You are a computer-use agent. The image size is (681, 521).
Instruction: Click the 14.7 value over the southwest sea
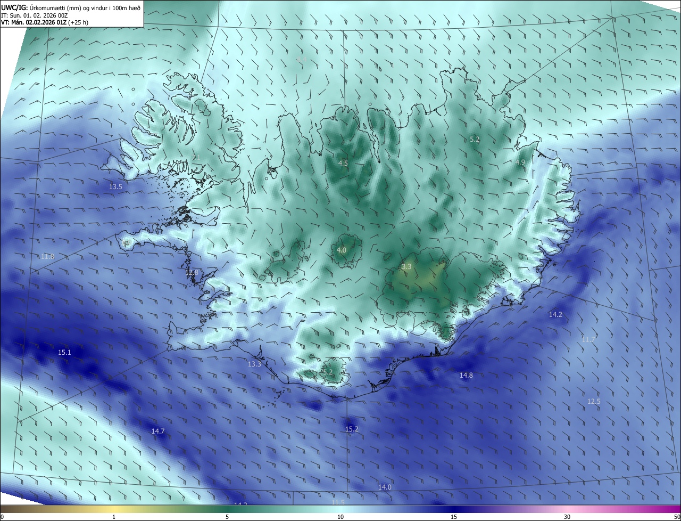tap(158, 431)
